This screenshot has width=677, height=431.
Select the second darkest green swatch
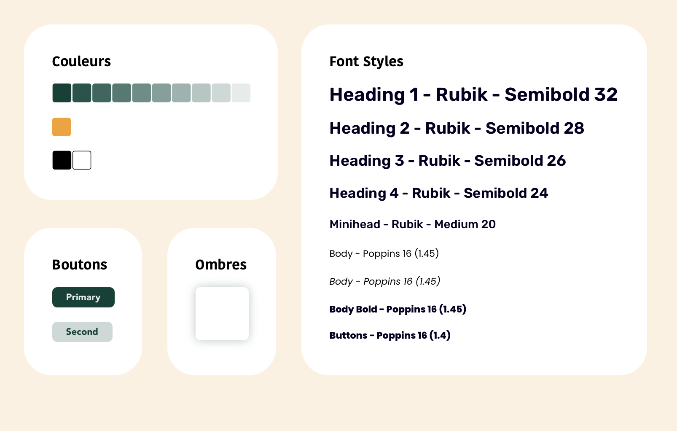82,93
